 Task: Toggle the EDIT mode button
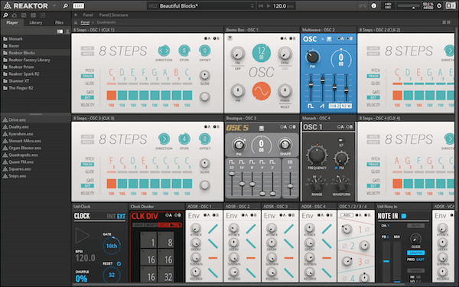point(78,6)
